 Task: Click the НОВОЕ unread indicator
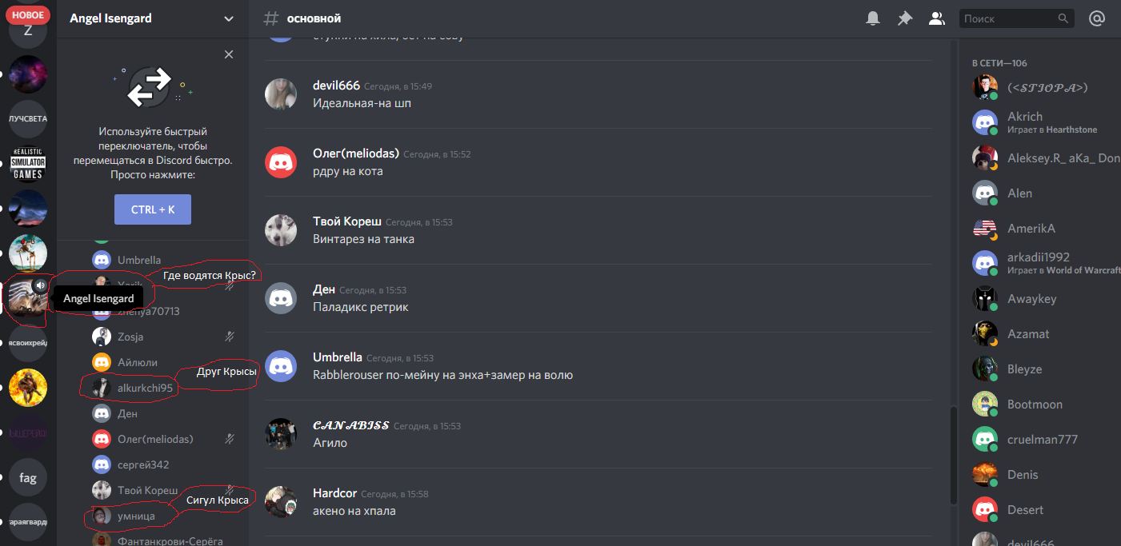pyautogui.click(x=28, y=15)
